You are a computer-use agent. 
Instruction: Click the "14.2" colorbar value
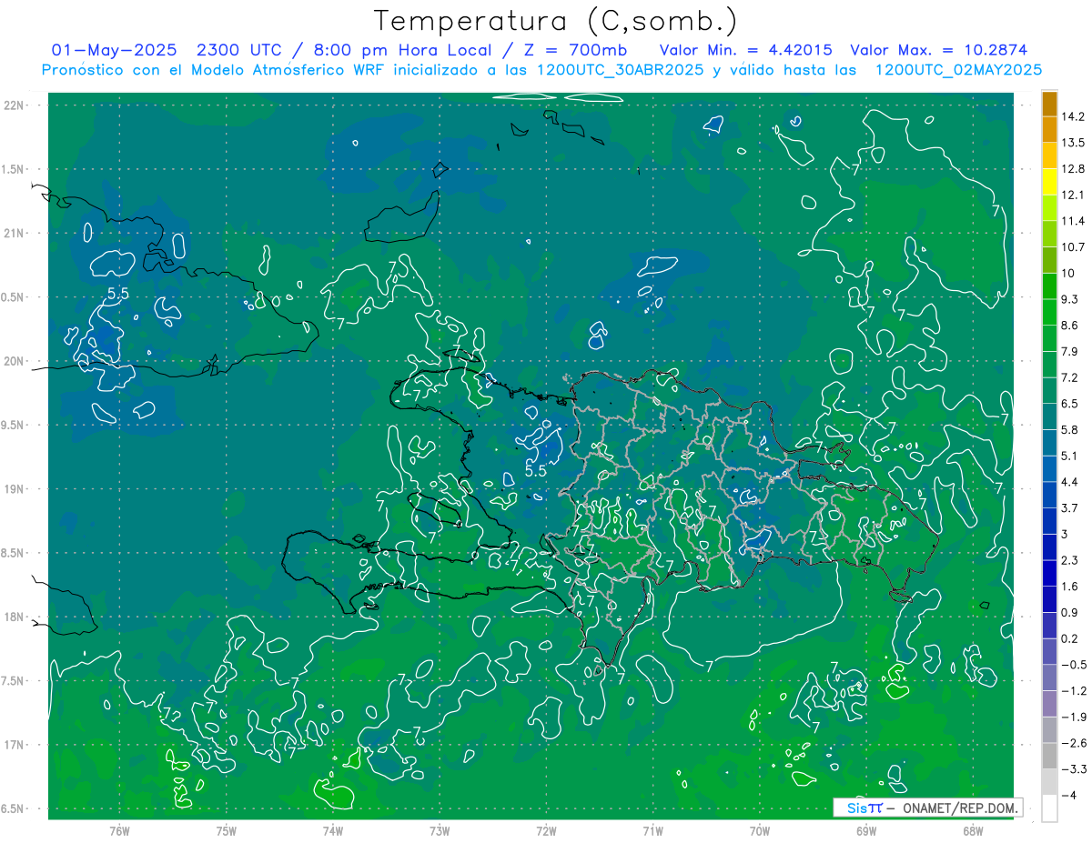[1073, 117]
